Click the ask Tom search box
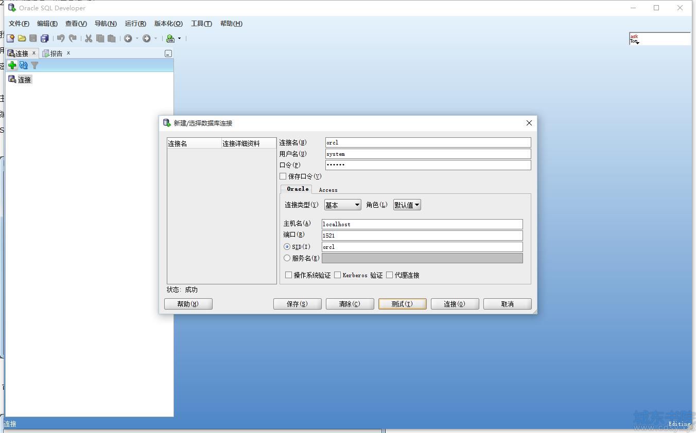 [659, 39]
